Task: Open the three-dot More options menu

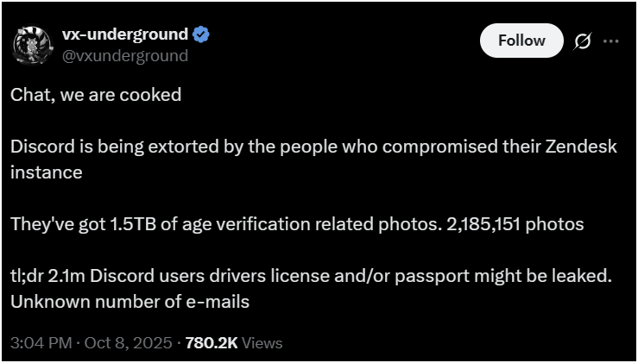Action: pos(610,41)
